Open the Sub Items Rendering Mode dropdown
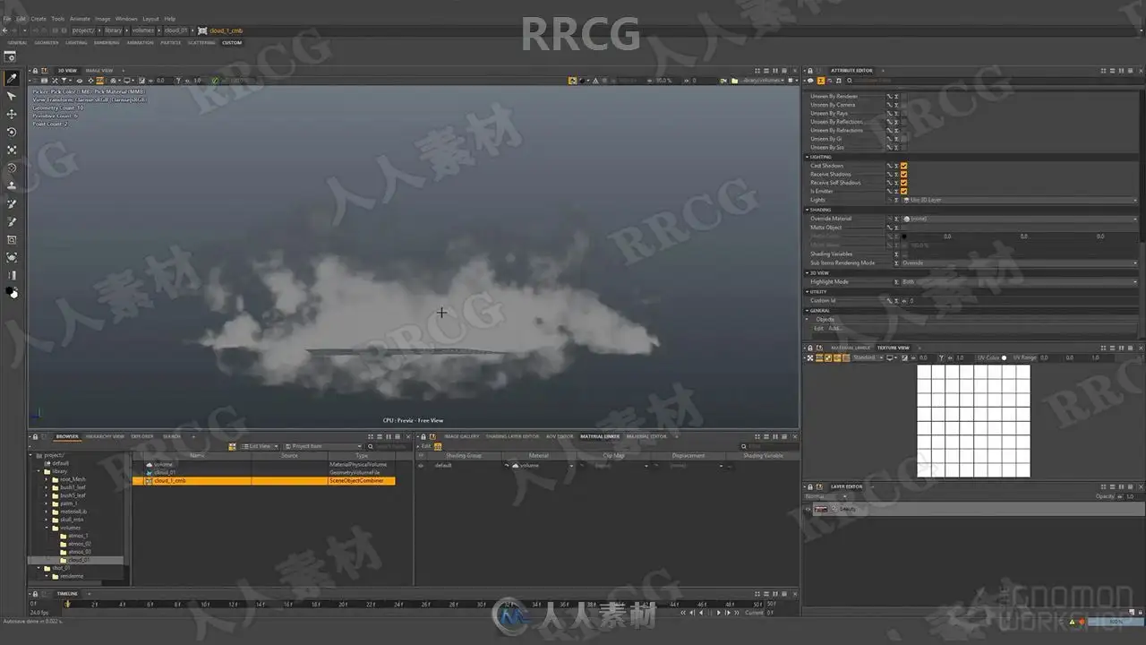Screen dimensions: 1146x645 coord(1020,263)
